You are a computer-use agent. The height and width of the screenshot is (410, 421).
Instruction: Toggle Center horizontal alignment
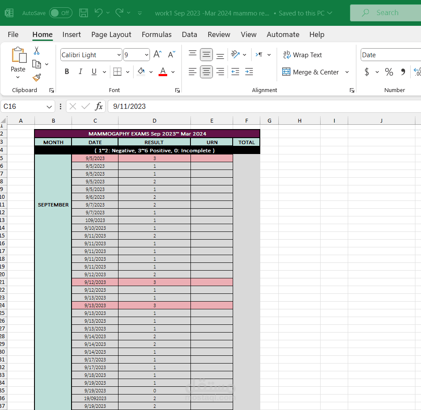point(206,71)
